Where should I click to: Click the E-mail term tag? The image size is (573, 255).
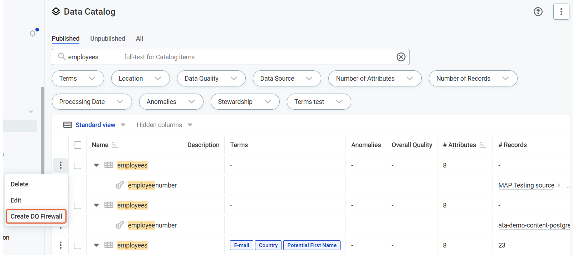click(x=241, y=245)
